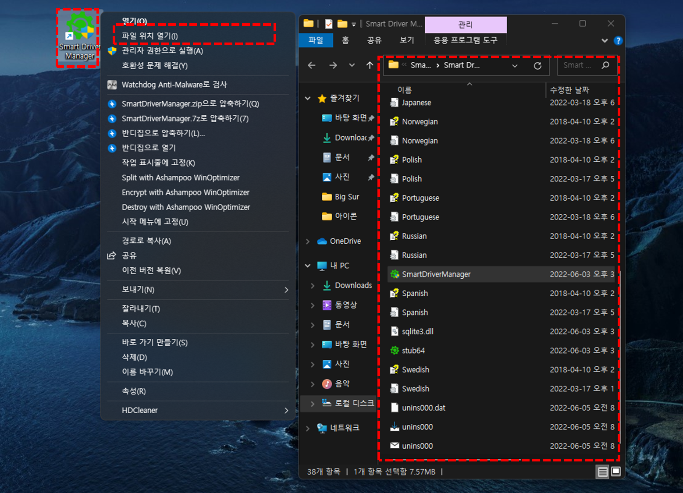Select the sqlite3.dll file name
This screenshot has height=493, width=683.
tap(418, 332)
